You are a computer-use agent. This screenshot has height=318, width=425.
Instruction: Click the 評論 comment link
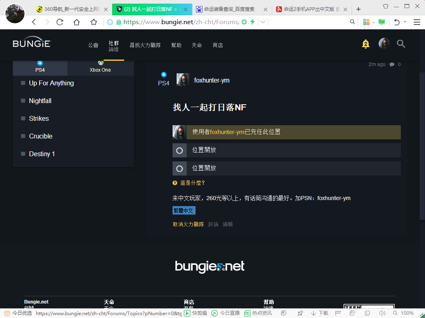click(x=213, y=224)
